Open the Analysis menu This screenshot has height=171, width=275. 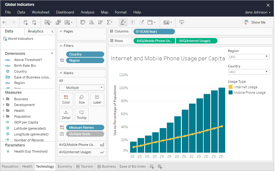pyautogui.click(x=87, y=12)
